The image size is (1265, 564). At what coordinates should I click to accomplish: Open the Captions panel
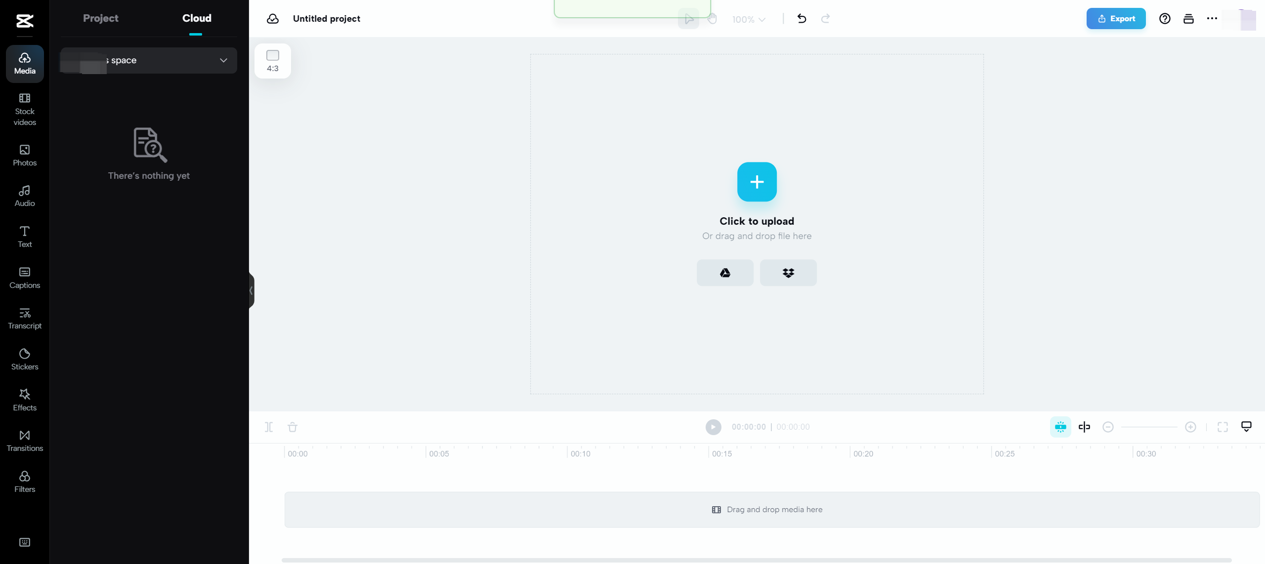click(25, 278)
